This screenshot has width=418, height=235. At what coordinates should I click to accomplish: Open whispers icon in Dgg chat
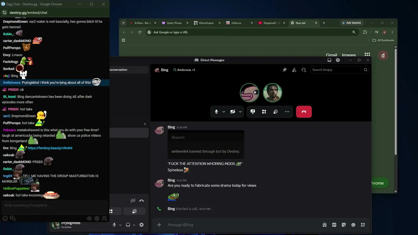tap(13, 218)
